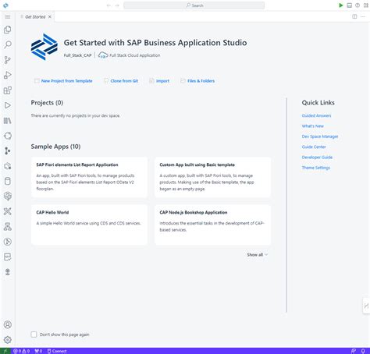
Task: Open the Manage settings gear
Action: pos(8,340)
